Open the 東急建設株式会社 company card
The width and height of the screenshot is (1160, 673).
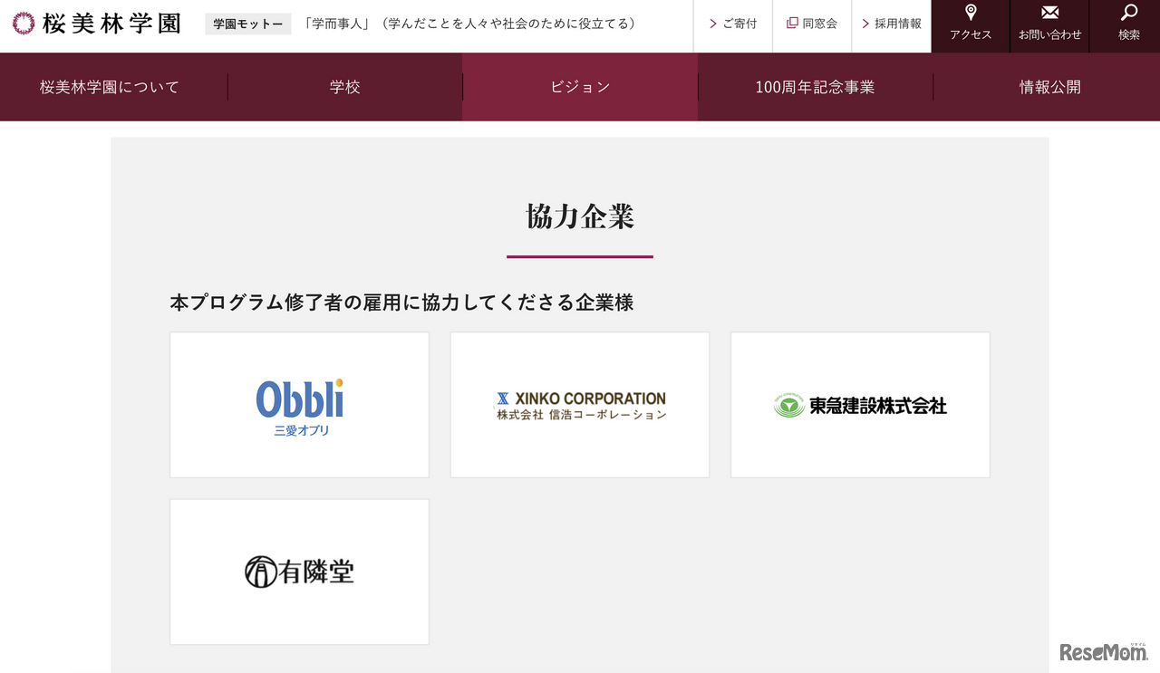point(860,405)
